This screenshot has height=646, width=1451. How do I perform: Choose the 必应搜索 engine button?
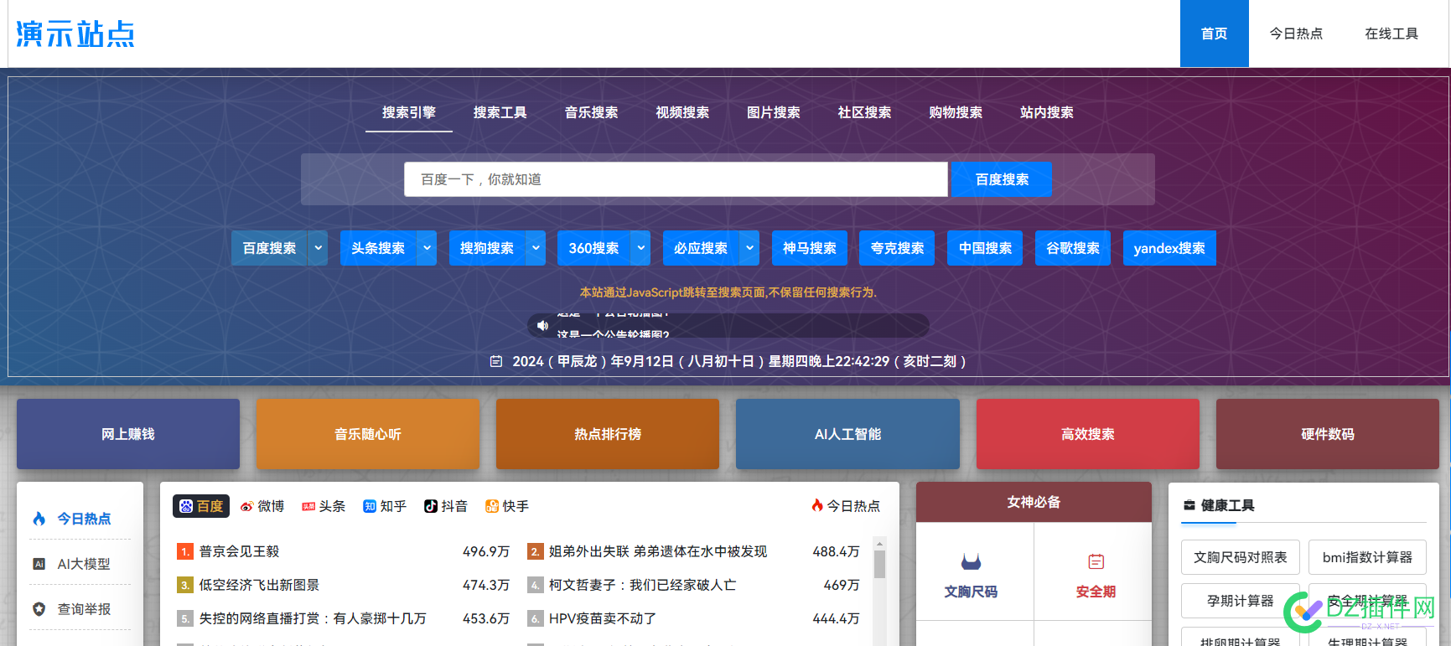coord(701,248)
